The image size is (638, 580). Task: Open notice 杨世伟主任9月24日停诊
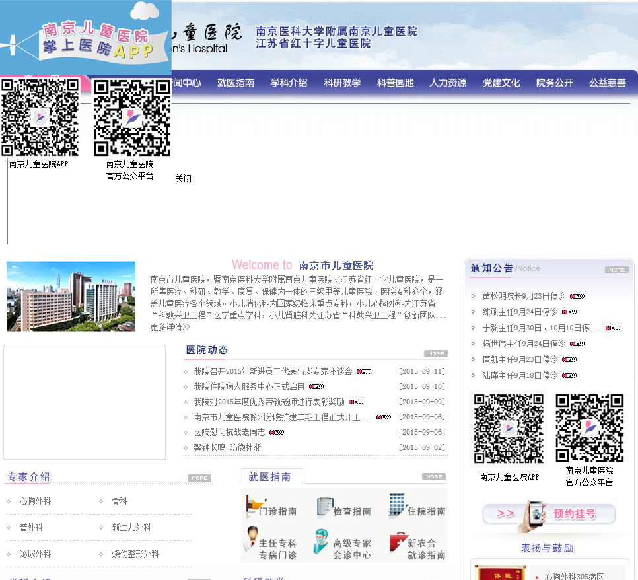(524, 344)
